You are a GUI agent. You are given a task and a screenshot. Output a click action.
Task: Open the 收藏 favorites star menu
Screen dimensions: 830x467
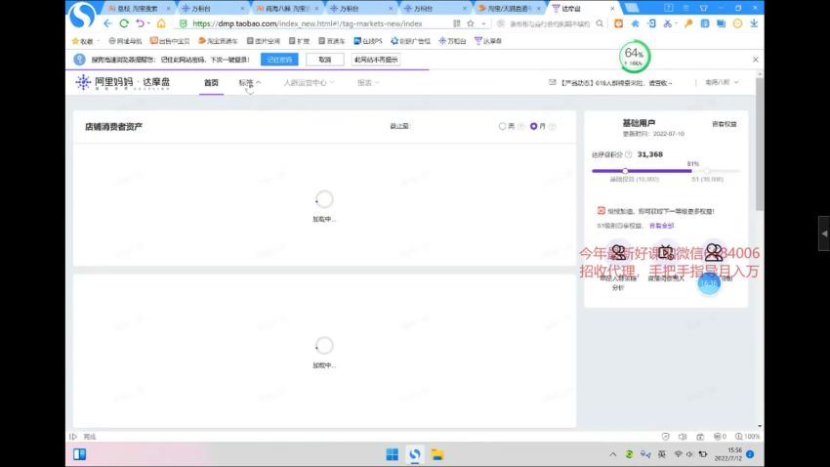tap(84, 41)
